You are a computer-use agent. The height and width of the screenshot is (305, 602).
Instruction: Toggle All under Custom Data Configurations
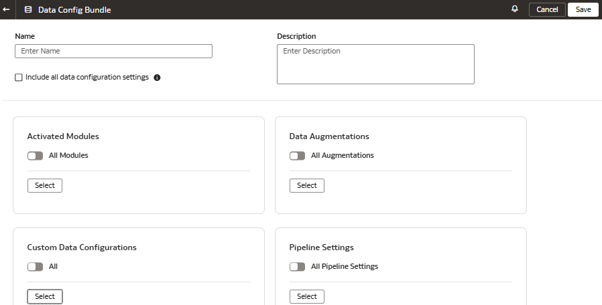[35, 267]
